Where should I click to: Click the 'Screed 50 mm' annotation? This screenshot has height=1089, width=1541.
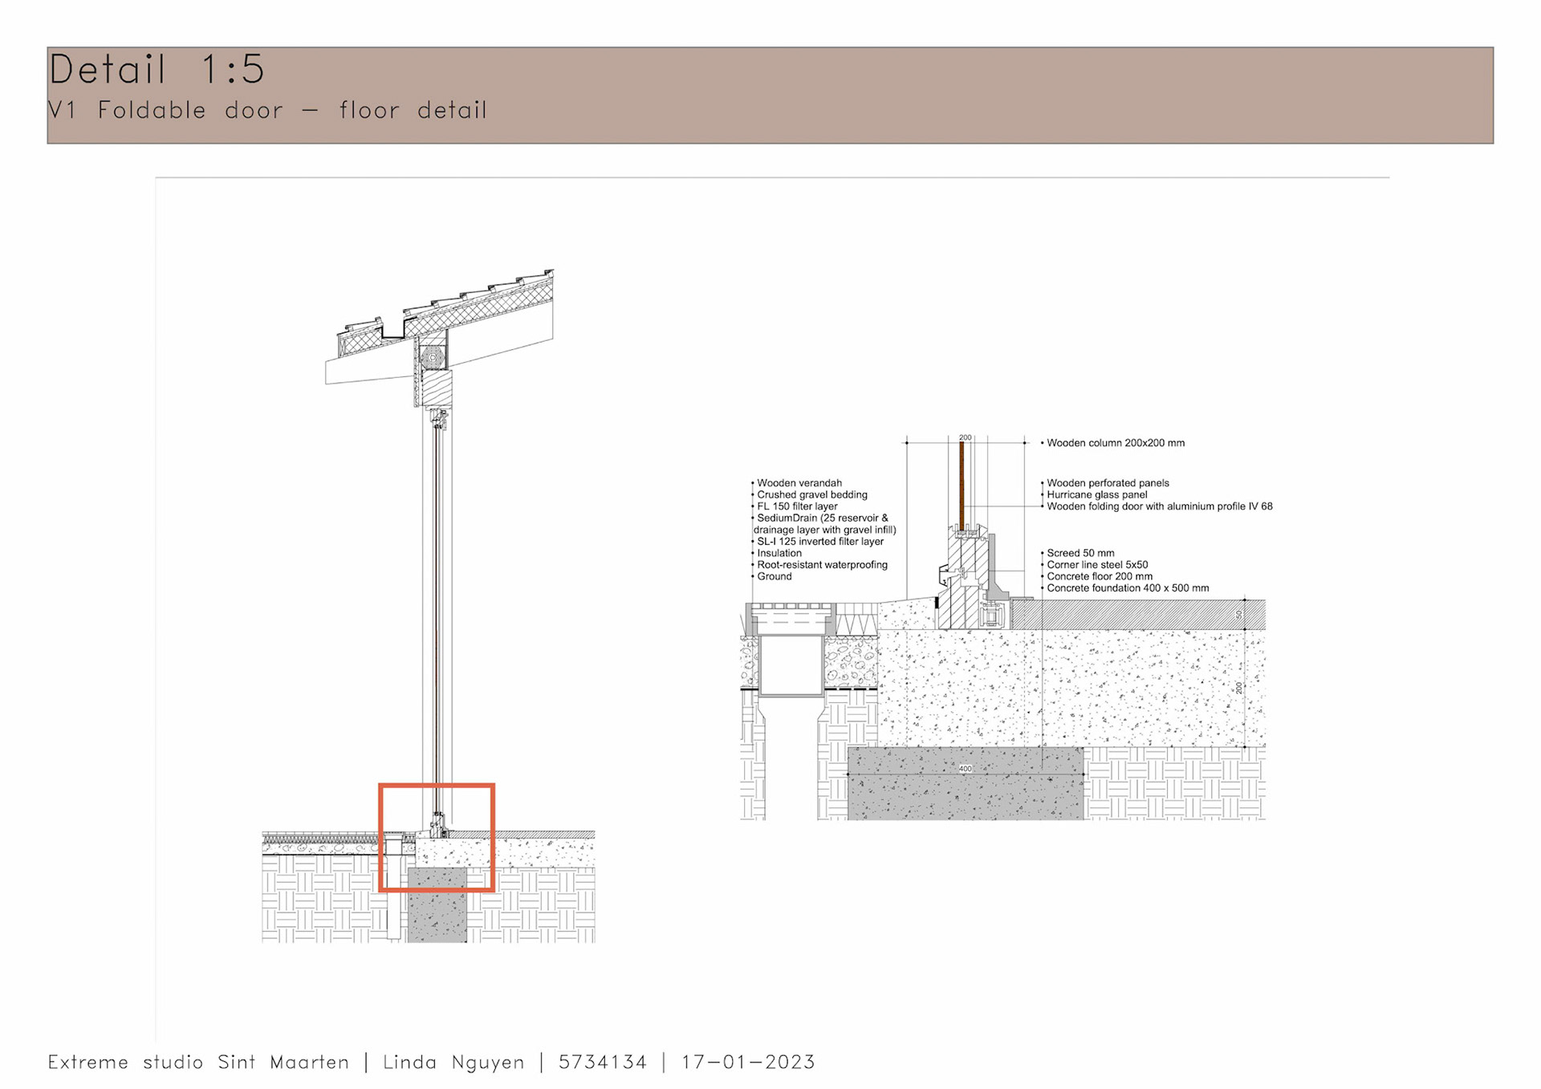(x=1080, y=553)
